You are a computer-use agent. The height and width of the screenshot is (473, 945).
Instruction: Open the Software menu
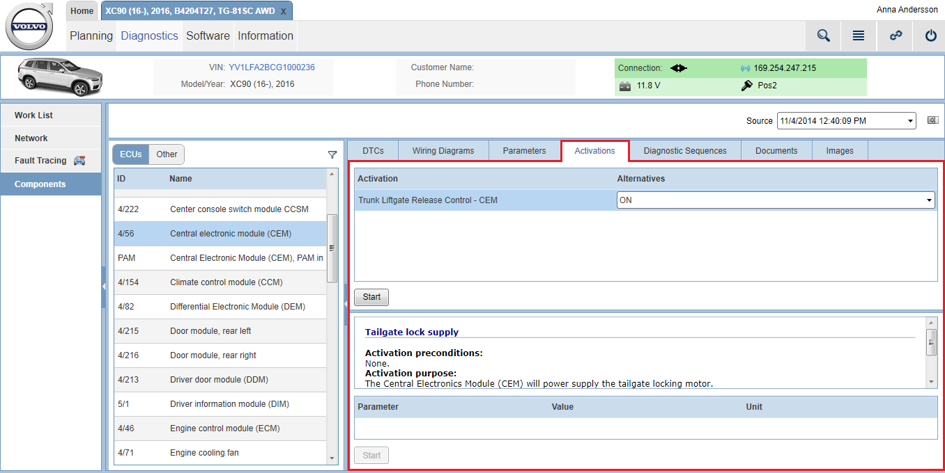point(208,35)
